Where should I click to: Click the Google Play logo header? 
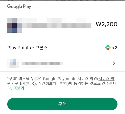tap(19, 7)
